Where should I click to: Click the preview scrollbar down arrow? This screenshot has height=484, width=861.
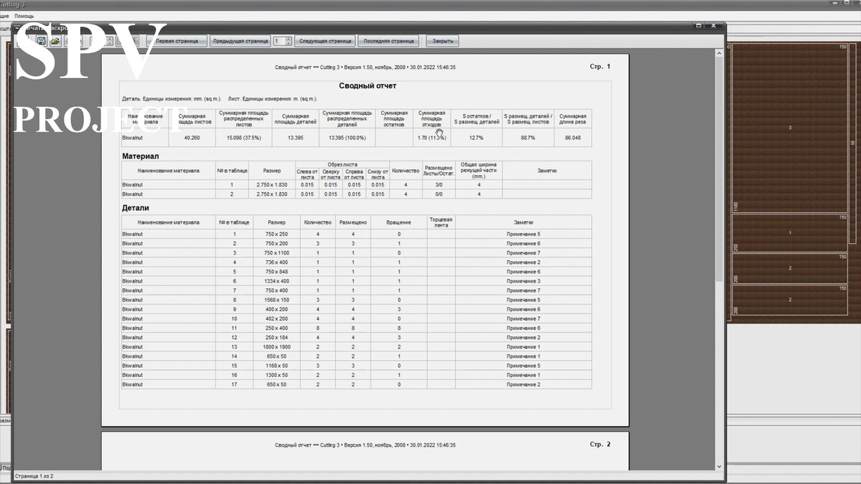[x=720, y=466]
